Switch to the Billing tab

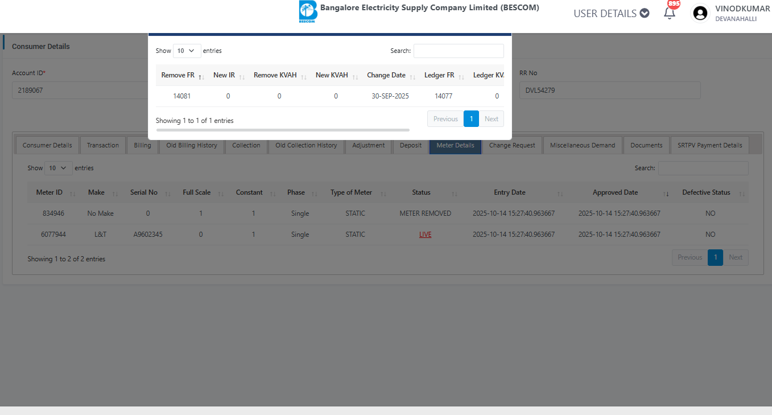coord(142,145)
